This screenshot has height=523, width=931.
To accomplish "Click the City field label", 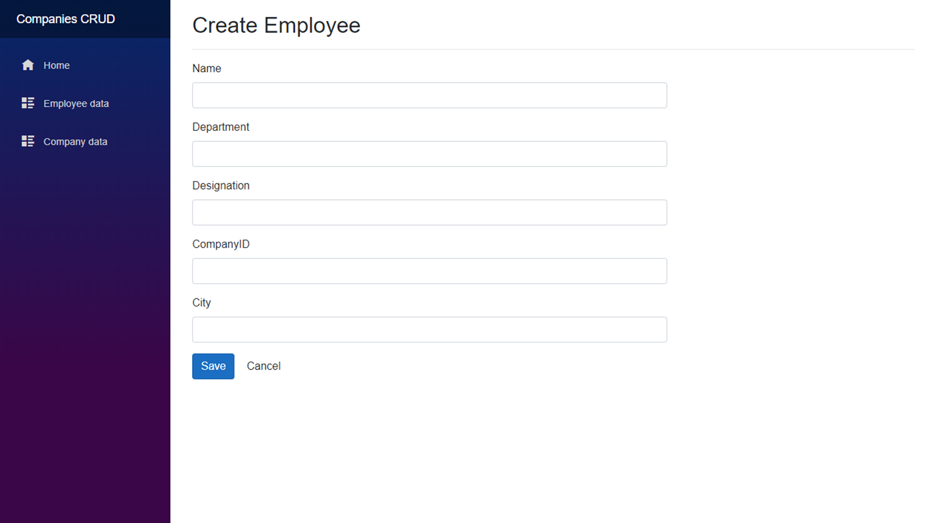I will tap(201, 302).
